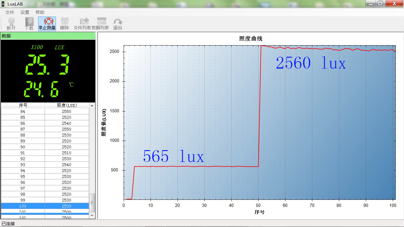Select the table row with 序号 94
404x227 pixels.
[x=45, y=171]
